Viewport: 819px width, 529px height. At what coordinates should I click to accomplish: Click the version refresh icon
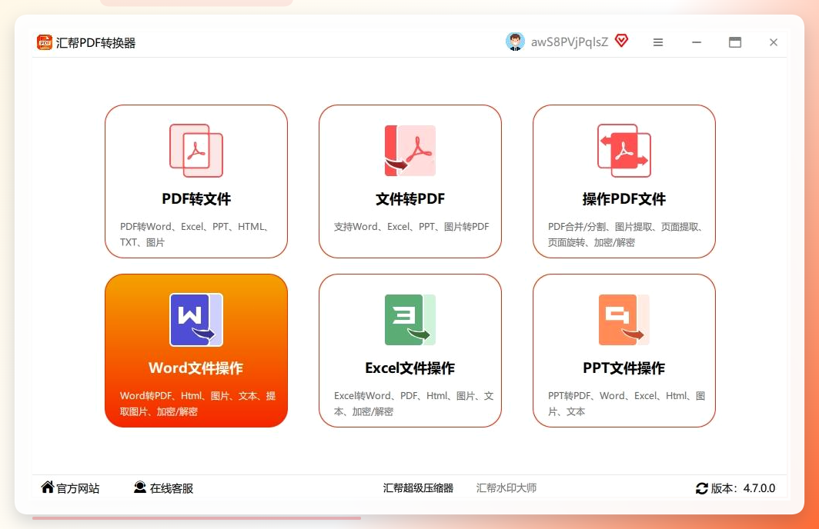[702, 488]
